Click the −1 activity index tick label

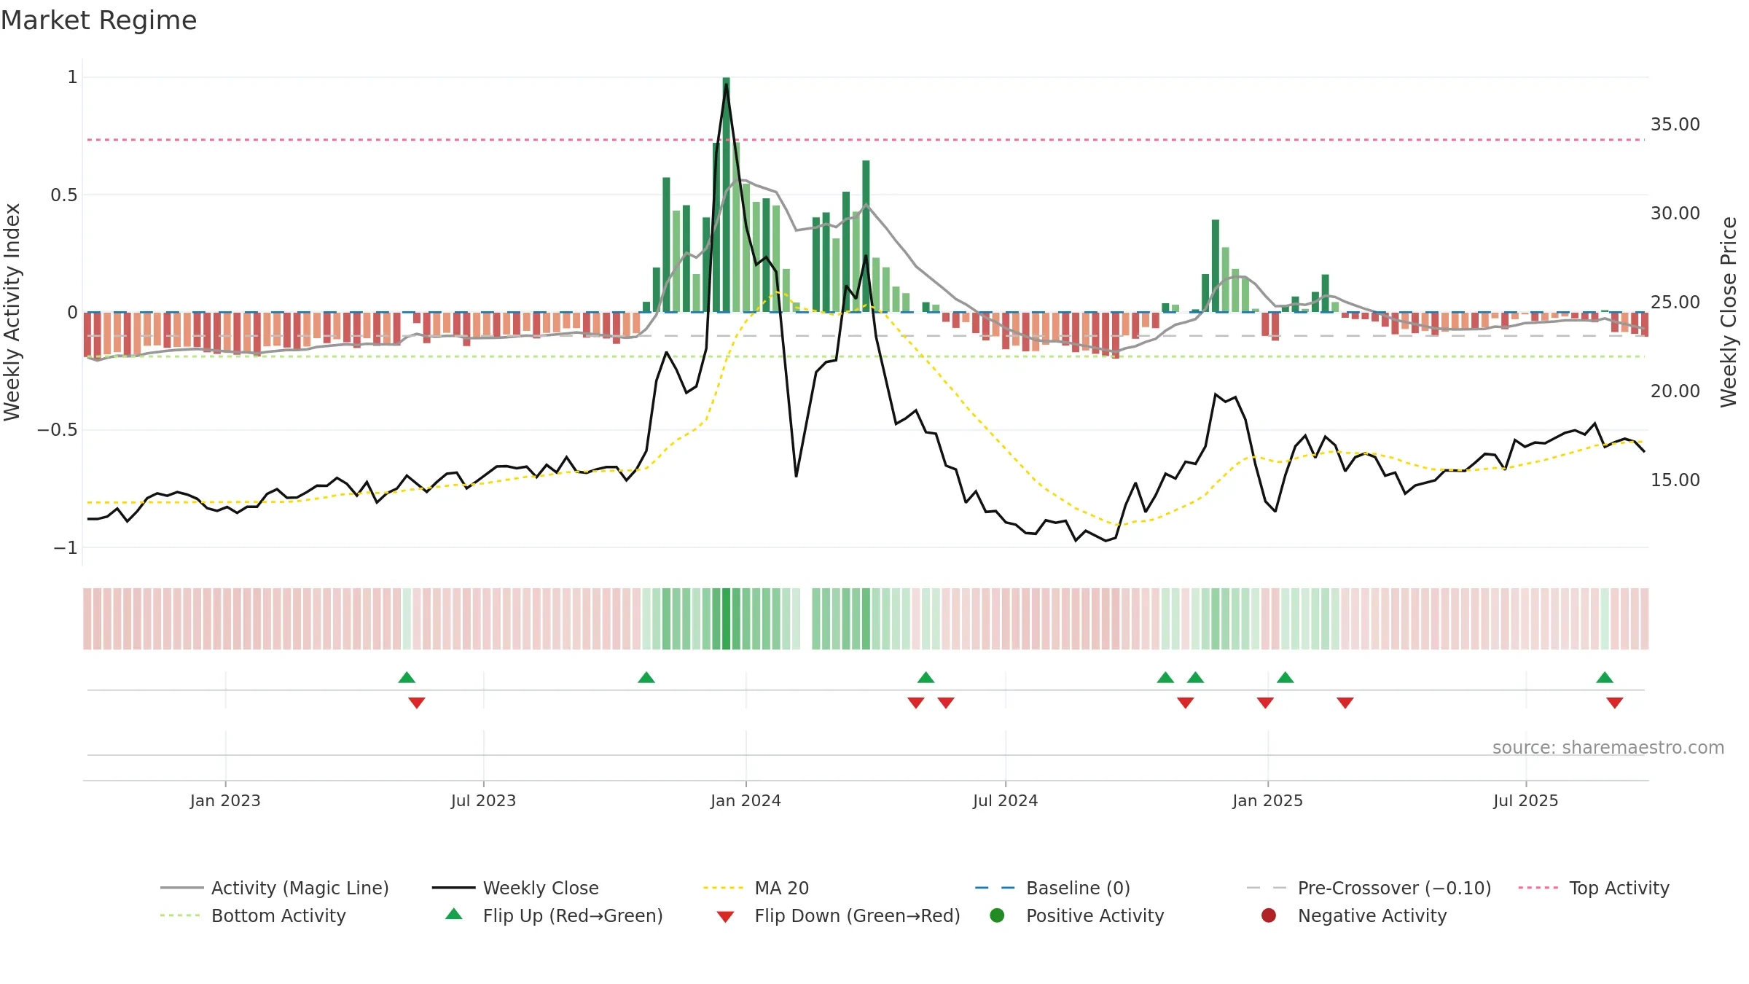[66, 548]
